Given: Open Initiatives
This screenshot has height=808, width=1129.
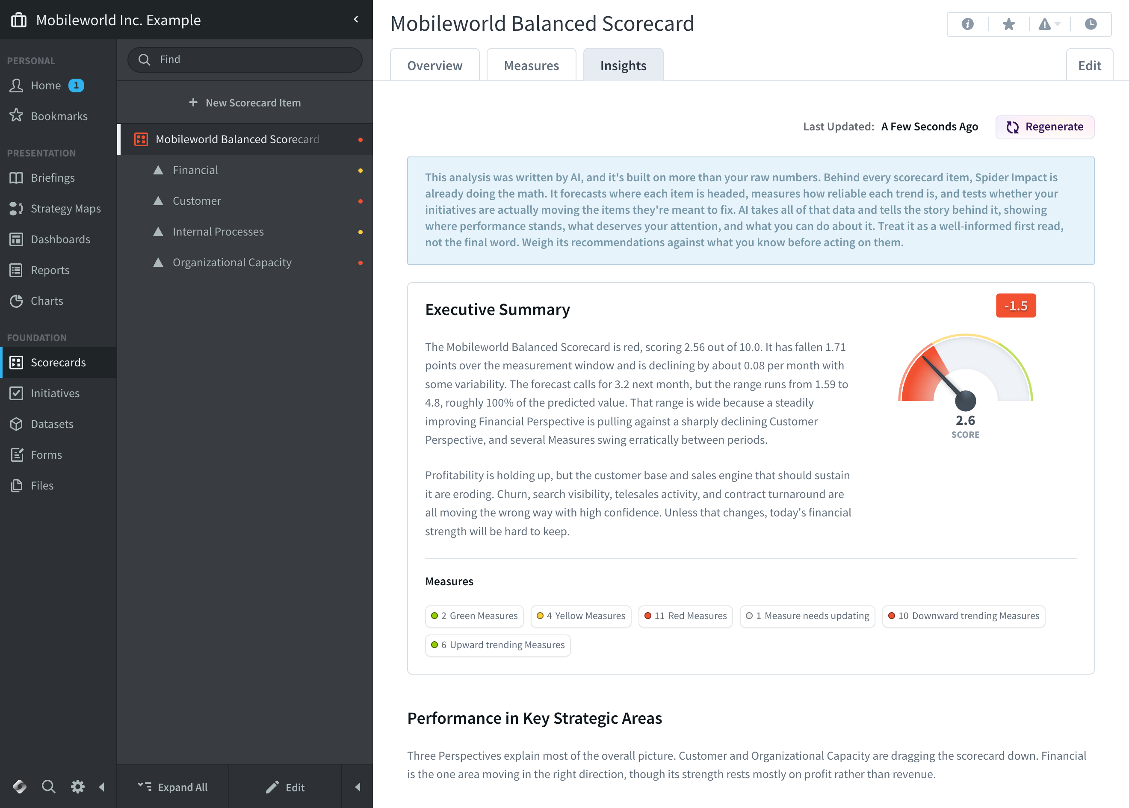Looking at the screenshot, I should 58,393.
